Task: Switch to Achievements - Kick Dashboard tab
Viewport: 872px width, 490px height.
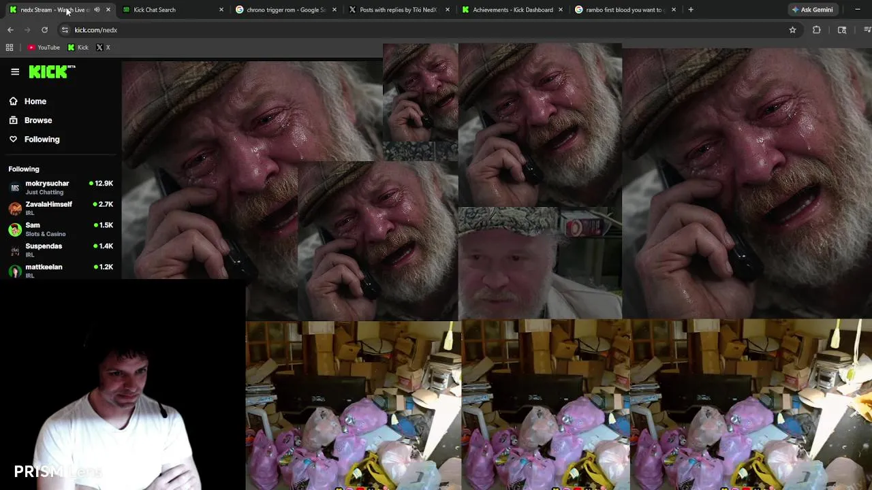Action: click(512, 10)
